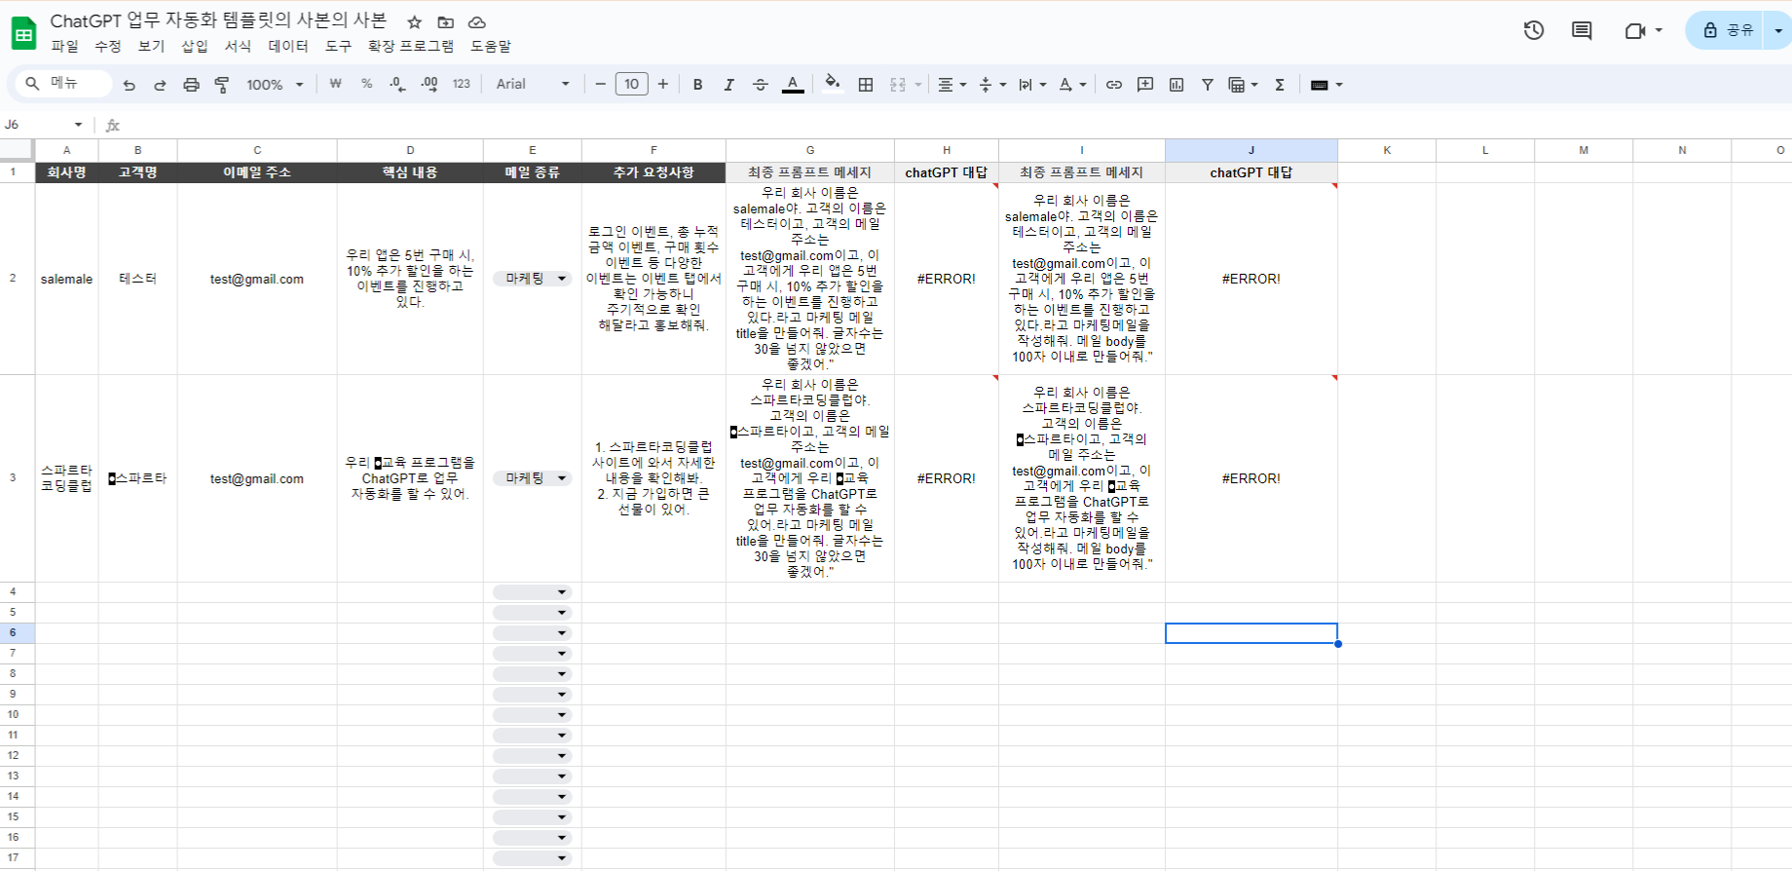
Task: Decrease decimal places
Action: pyautogui.click(x=397, y=85)
